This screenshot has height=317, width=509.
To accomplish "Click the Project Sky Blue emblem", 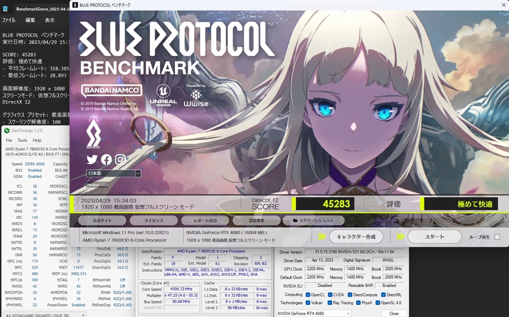I will tap(93, 131).
